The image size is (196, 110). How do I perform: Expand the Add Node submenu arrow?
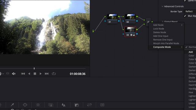(182, 25)
